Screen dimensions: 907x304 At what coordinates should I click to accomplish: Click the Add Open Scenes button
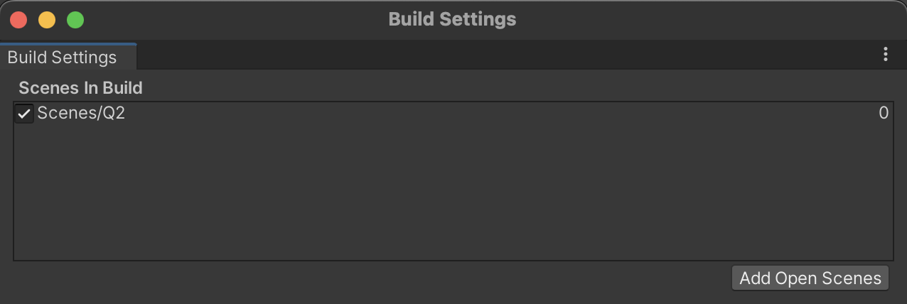[x=810, y=278]
